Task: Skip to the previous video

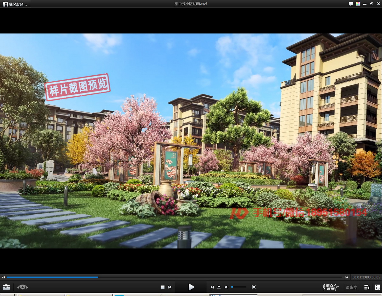Action: click(x=170, y=287)
